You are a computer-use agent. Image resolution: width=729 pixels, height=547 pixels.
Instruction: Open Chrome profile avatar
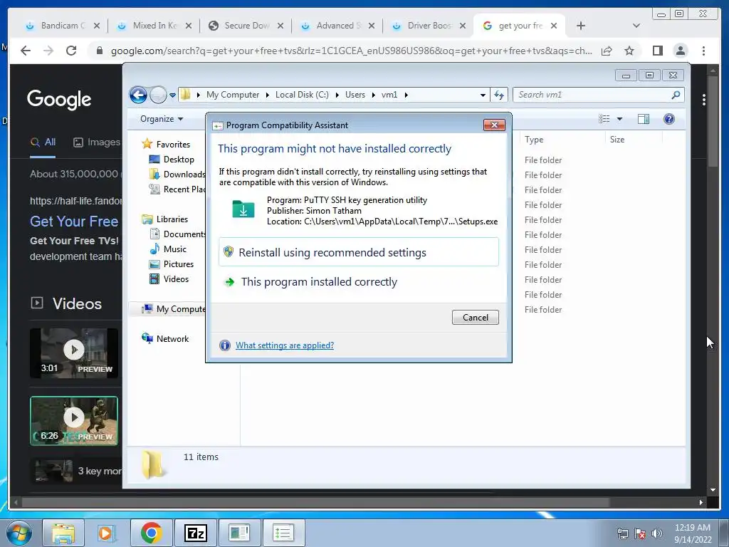[x=680, y=51]
